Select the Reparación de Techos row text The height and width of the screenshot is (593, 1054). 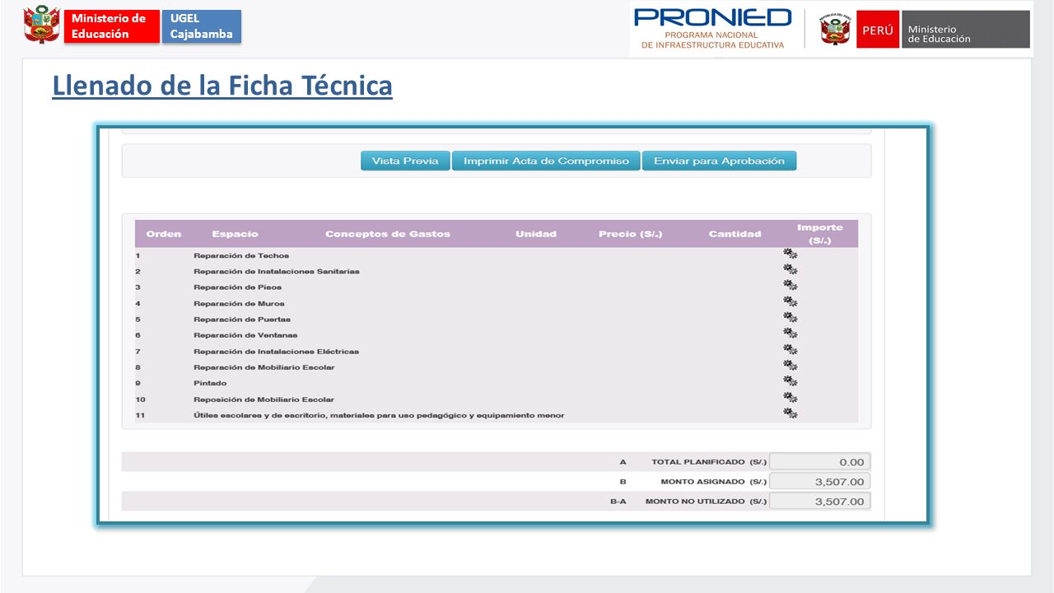(241, 255)
